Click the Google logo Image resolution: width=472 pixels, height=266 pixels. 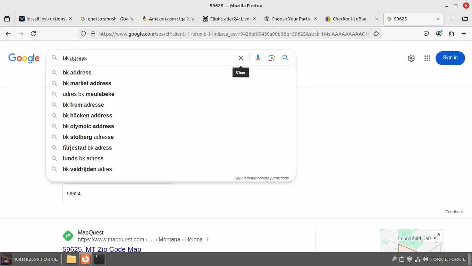click(x=24, y=58)
